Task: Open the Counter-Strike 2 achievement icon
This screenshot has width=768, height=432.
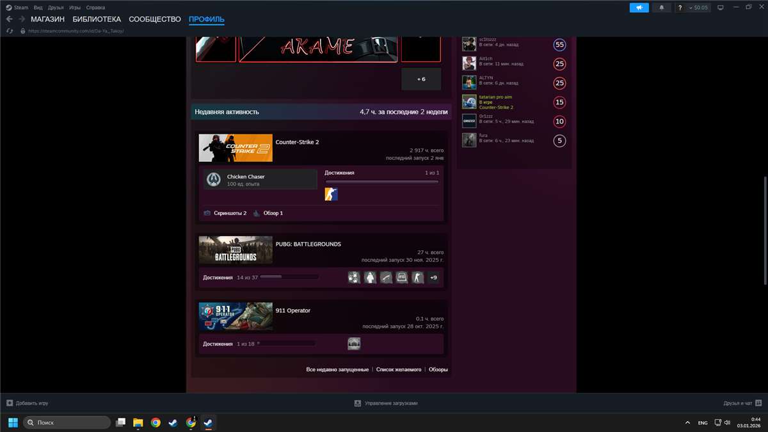Action: pos(331,194)
